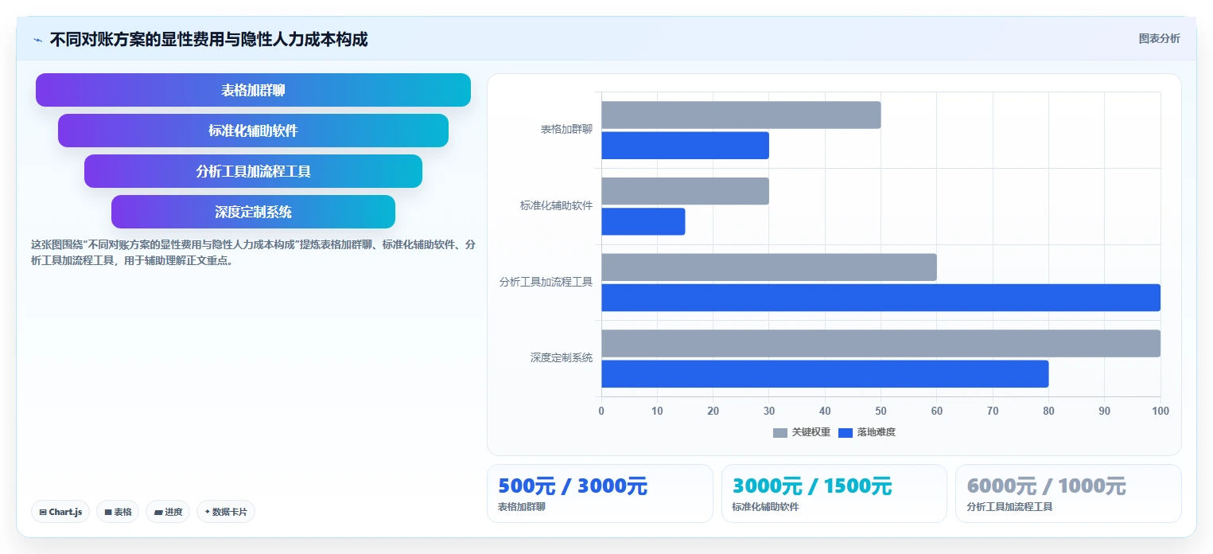Click the gray 关键权重 legend swatch

coord(780,432)
